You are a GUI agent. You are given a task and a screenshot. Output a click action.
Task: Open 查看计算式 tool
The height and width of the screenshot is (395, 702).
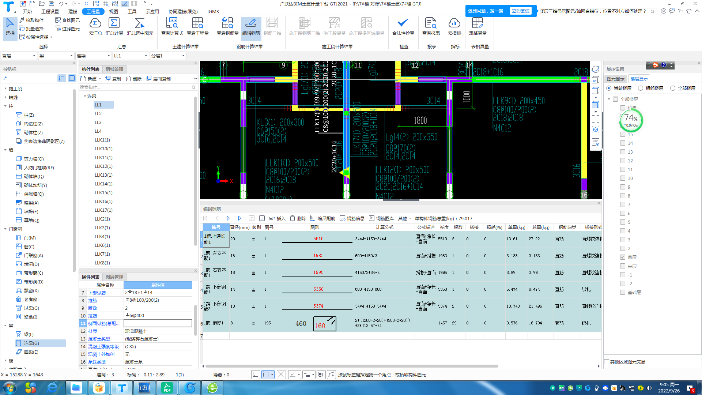[172, 26]
